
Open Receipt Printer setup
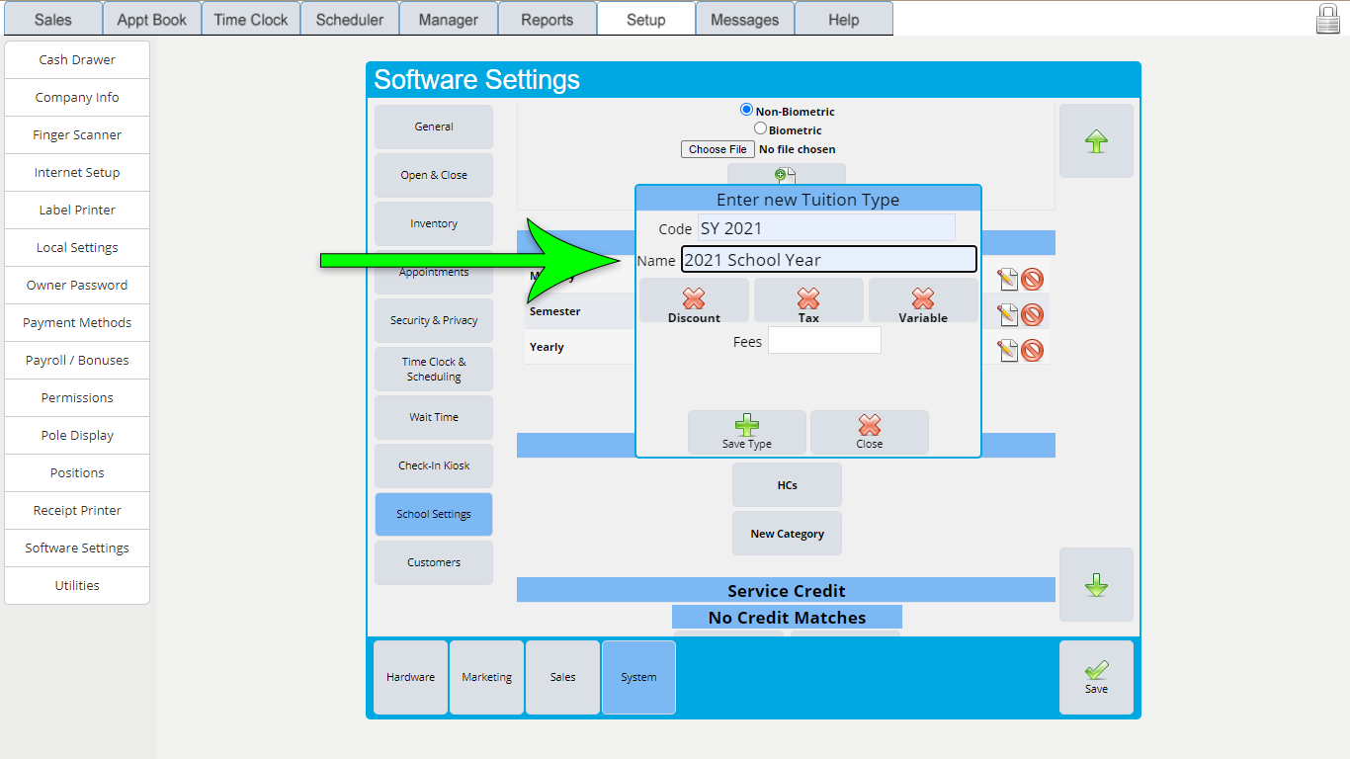pos(77,511)
